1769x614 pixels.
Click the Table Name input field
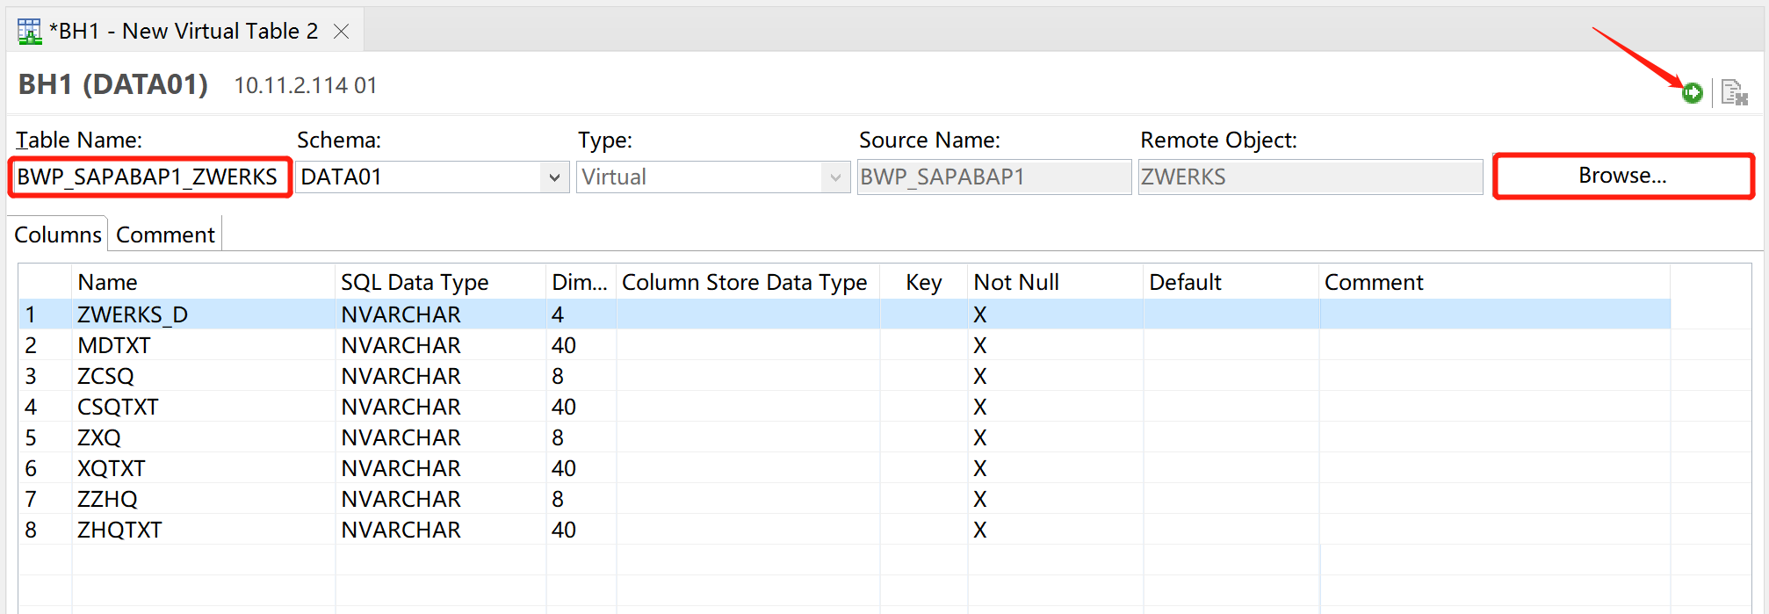click(x=148, y=177)
